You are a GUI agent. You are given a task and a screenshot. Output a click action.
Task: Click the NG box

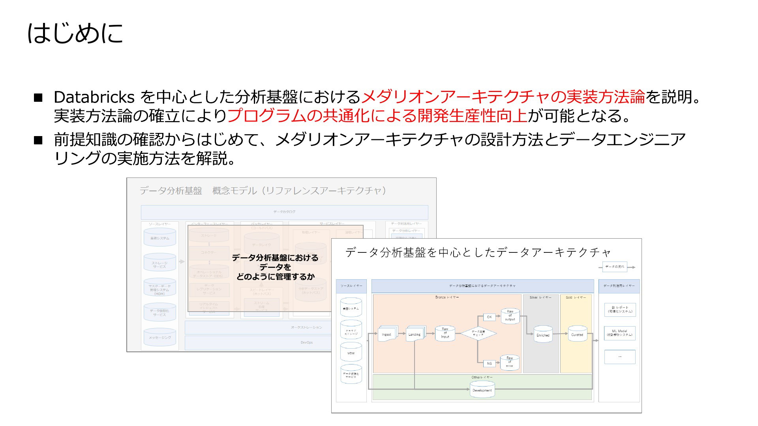point(489,364)
